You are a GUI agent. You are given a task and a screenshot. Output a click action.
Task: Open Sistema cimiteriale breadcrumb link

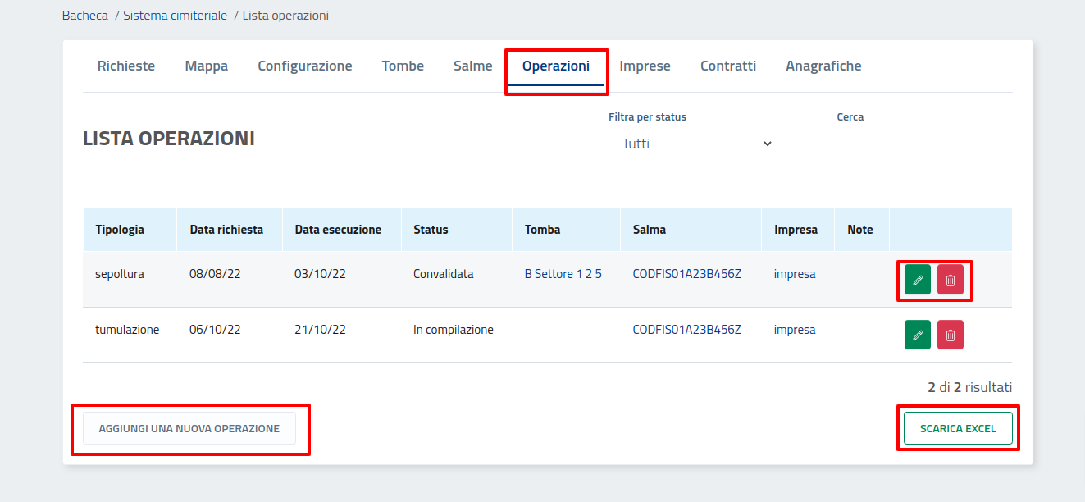175,16
